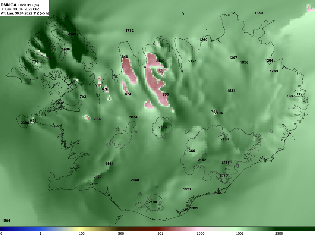
Task: Click the 1366 map value
Action: coord(191,151)
